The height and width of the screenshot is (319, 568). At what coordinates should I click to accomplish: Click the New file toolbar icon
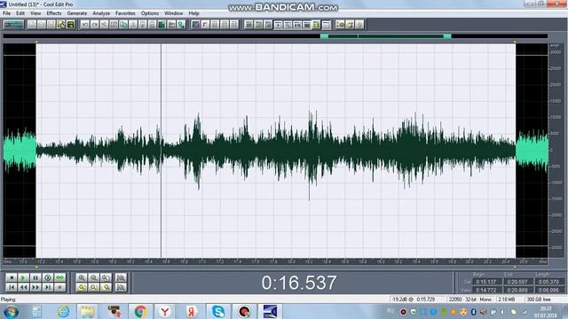[32, 25]
